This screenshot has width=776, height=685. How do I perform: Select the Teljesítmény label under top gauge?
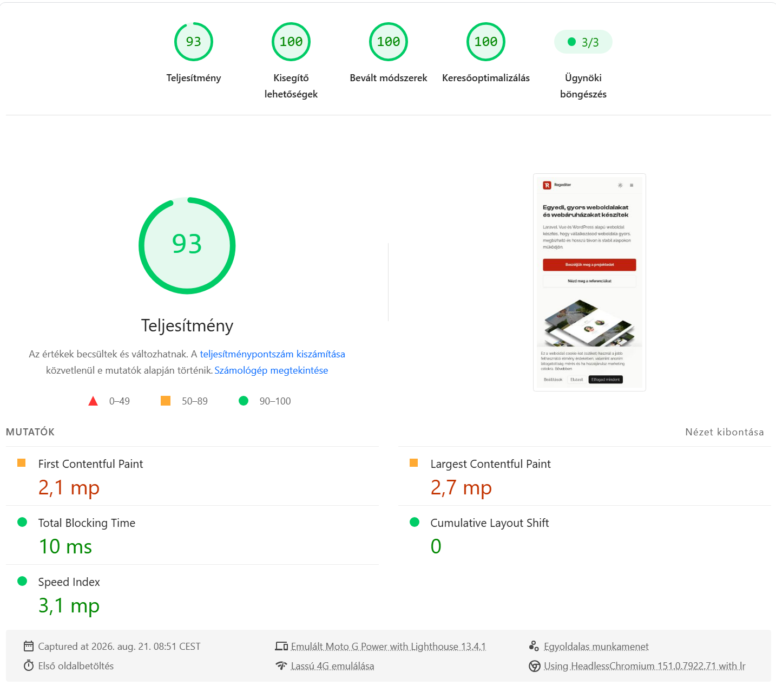[194, 78]
